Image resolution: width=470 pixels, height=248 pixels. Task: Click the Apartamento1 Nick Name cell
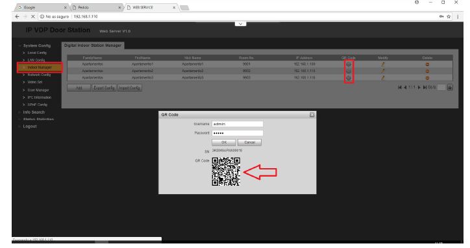pyautogui.click(x=192, y=64)
